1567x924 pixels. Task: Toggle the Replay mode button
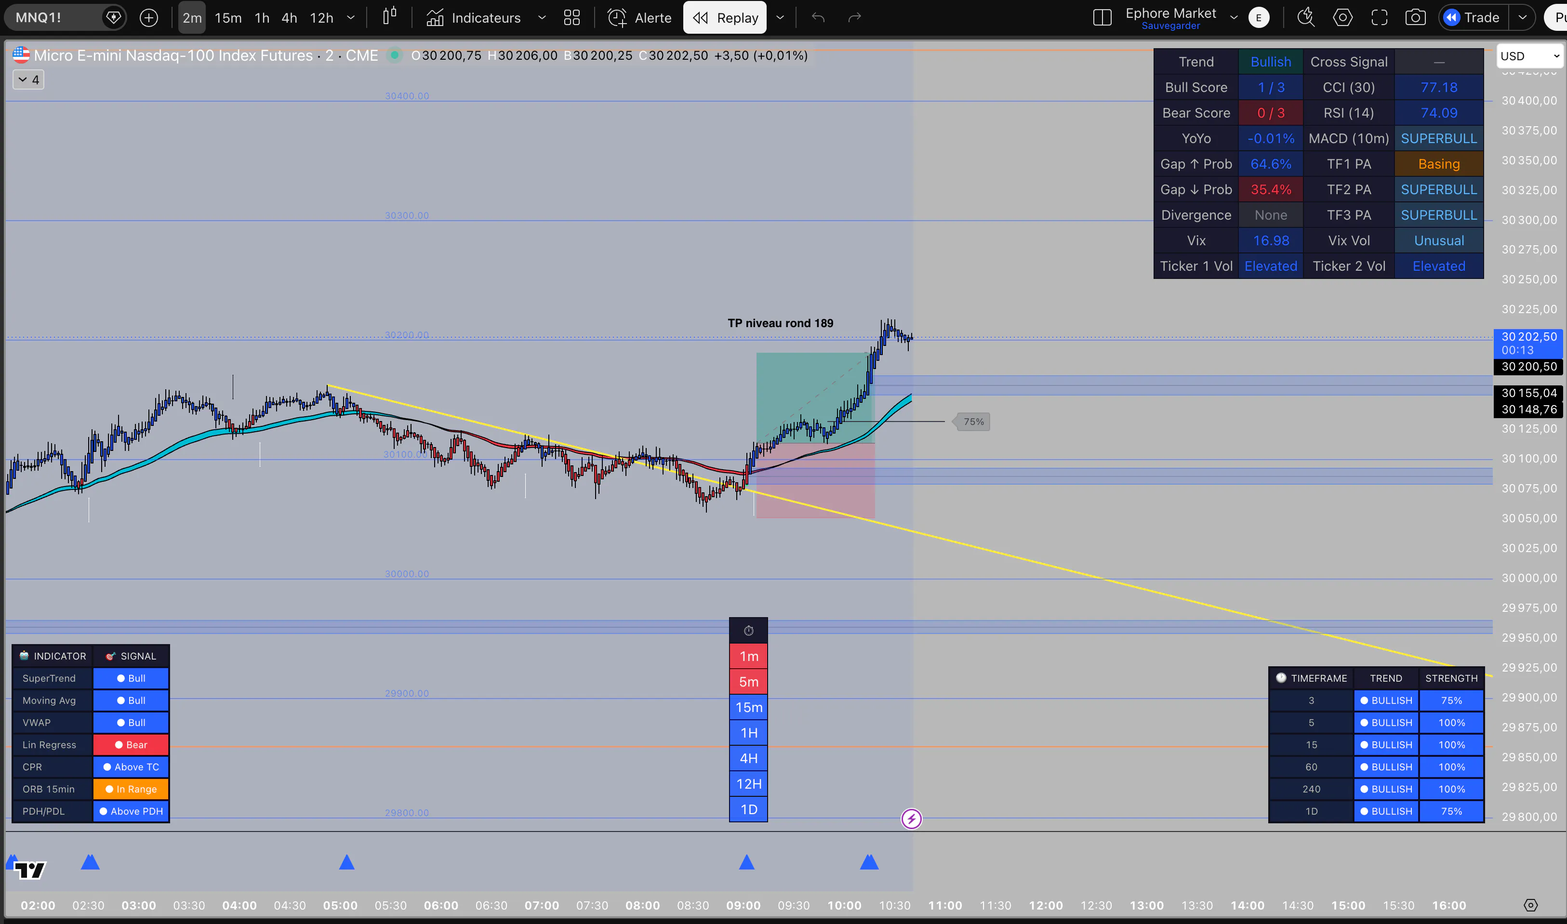click(725, 17)
